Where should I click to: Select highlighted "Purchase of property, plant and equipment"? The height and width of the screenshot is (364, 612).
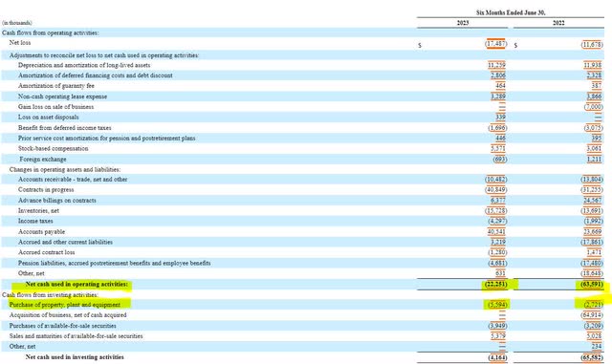[x=65, y=305]
